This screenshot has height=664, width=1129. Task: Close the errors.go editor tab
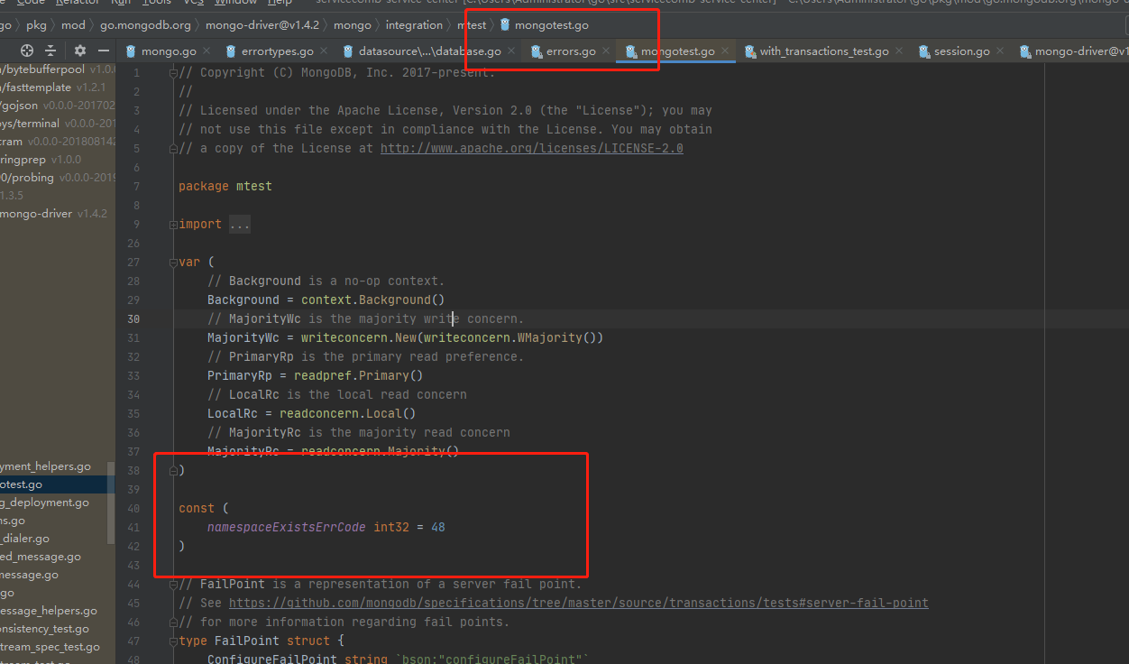(x=606, y=51)
